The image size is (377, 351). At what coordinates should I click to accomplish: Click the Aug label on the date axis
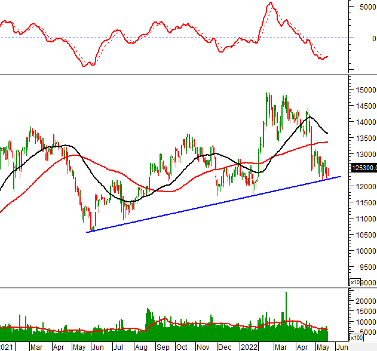point(141,347)
